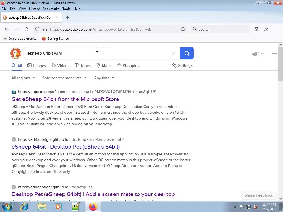Click the esheep64 github result favicon
Screen dimensions: 283x212
pyautogui.click(x=14, y=139)
